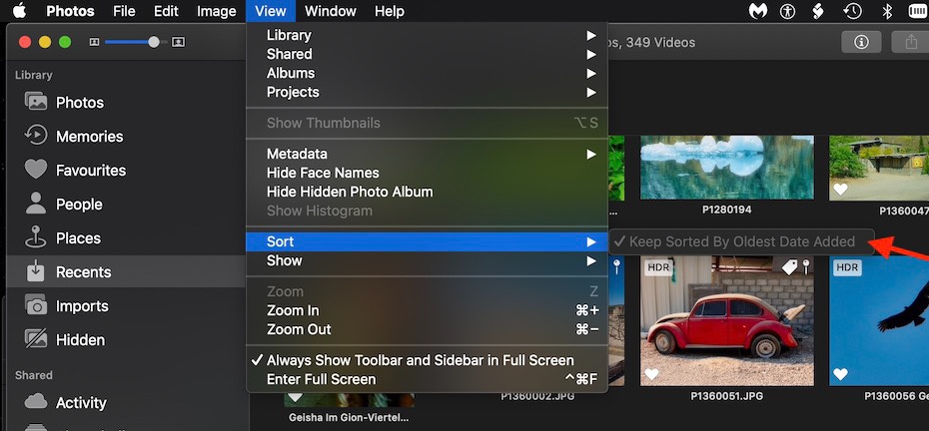Image resolution: width=929 pixels, height=431 pixels.
Task: Click the HDR badge on bird photo
Action: [847, 267]
